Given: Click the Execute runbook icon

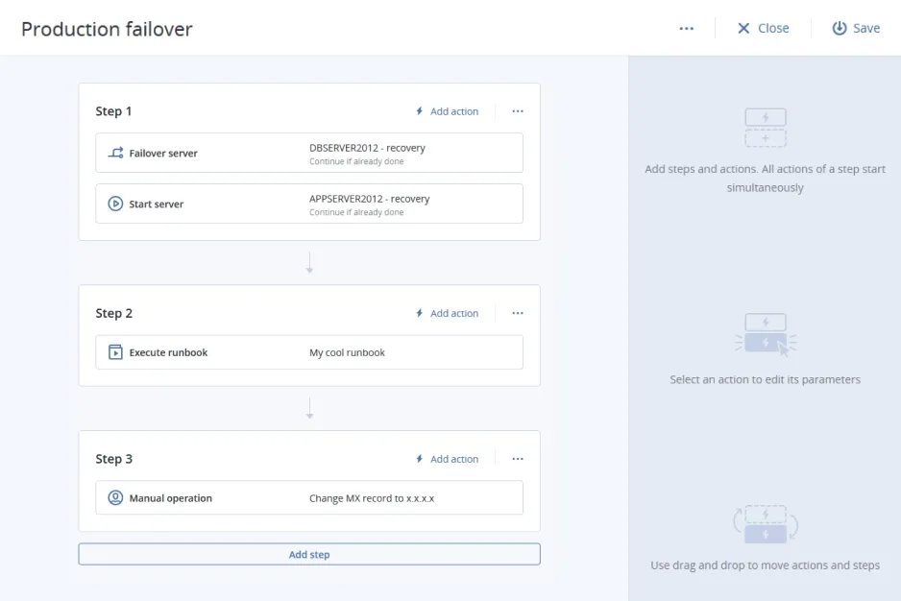Looking at the screenshot, I should coord(115,352).
